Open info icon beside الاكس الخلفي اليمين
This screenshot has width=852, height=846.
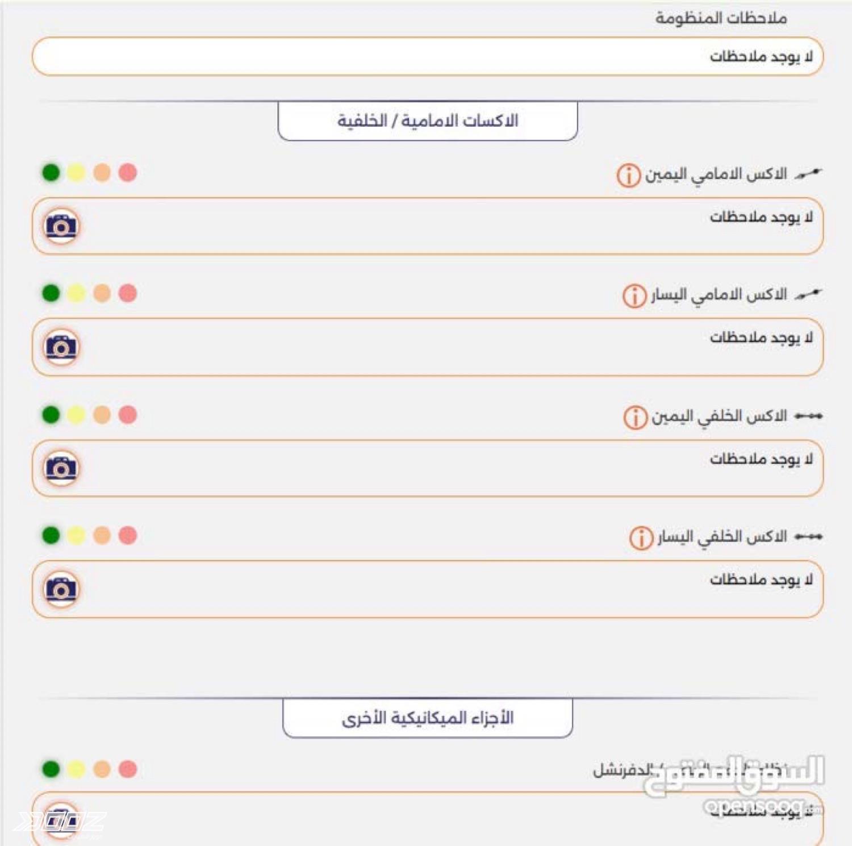[635, 417]
